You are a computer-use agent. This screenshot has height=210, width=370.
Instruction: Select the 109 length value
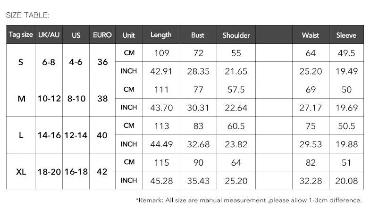[x=161, y=53]
